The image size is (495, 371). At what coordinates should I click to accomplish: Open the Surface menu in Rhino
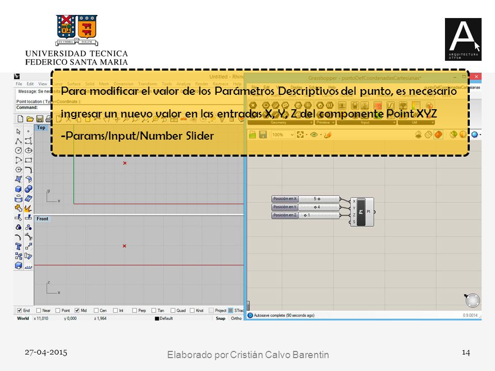pyautogui.click(x=74, y=84)
